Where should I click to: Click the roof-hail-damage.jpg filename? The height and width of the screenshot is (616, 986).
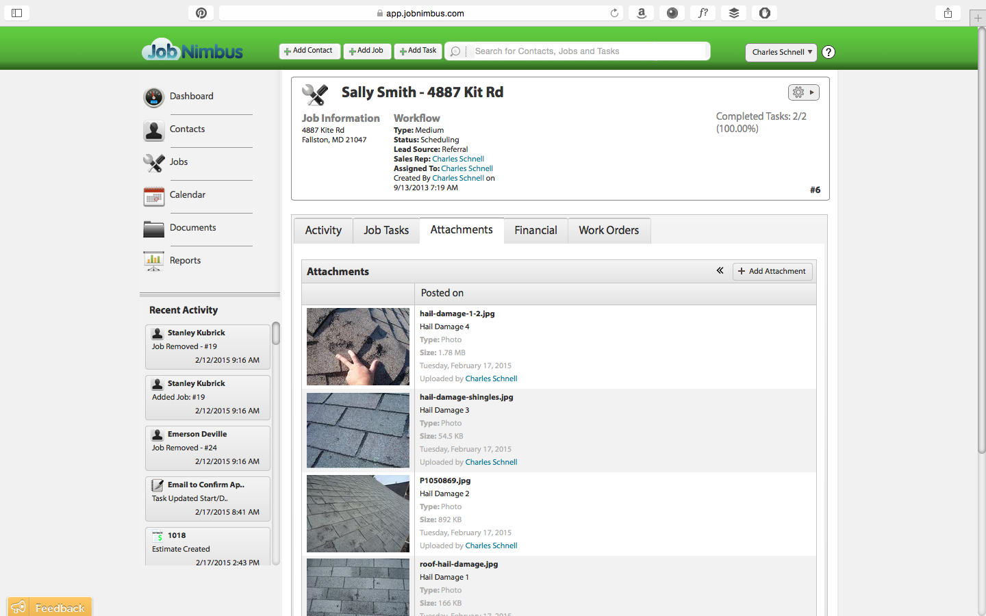459,564
